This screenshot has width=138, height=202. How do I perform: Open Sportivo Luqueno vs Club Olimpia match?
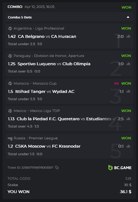coord(54,64)
